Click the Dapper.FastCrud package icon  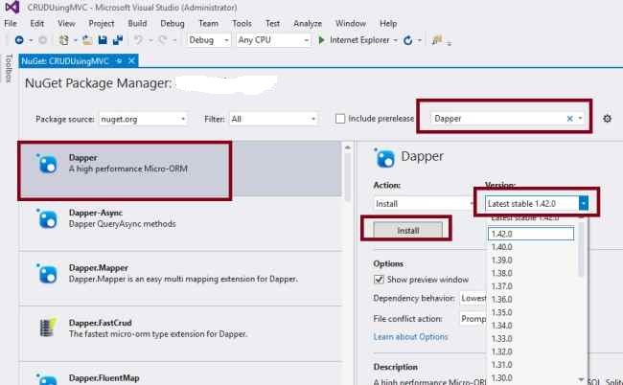pyautogui.click(x=48, y=328)
